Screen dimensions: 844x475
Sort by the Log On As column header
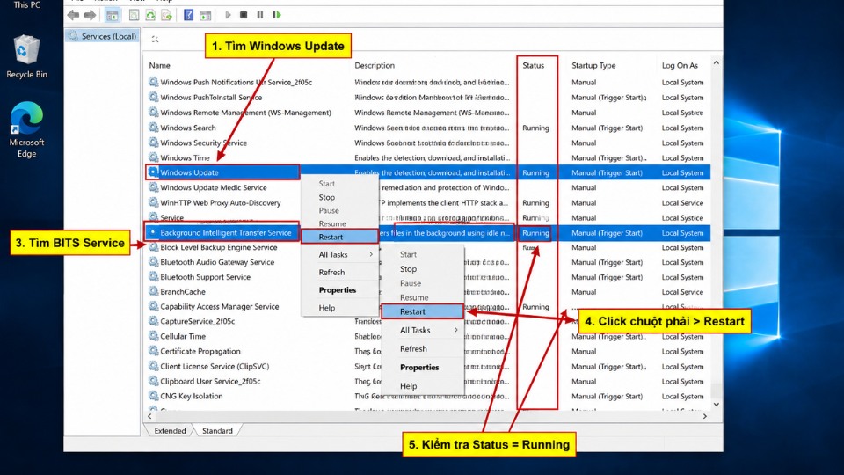[x=680, y=65]
